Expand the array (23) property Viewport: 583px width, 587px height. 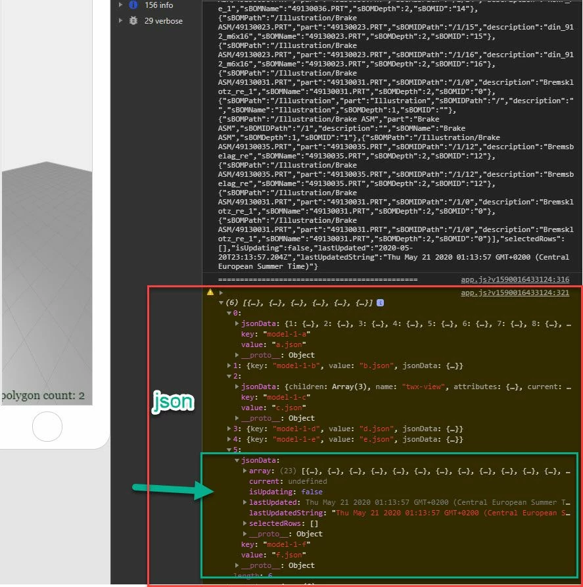(245, 471)
